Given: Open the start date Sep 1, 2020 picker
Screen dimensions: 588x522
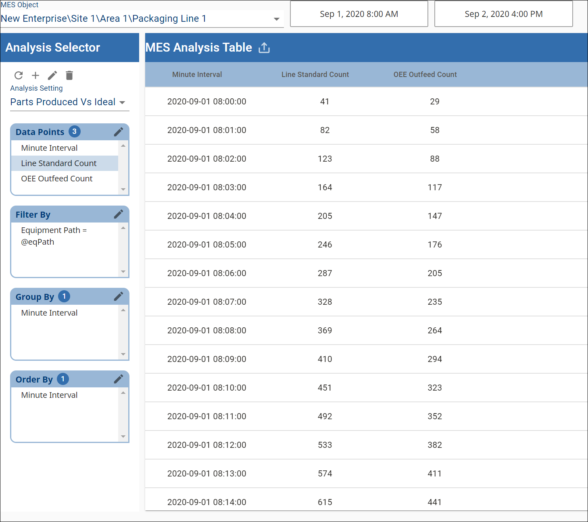Looking at the screenshot, I should (x=359, y=14).
